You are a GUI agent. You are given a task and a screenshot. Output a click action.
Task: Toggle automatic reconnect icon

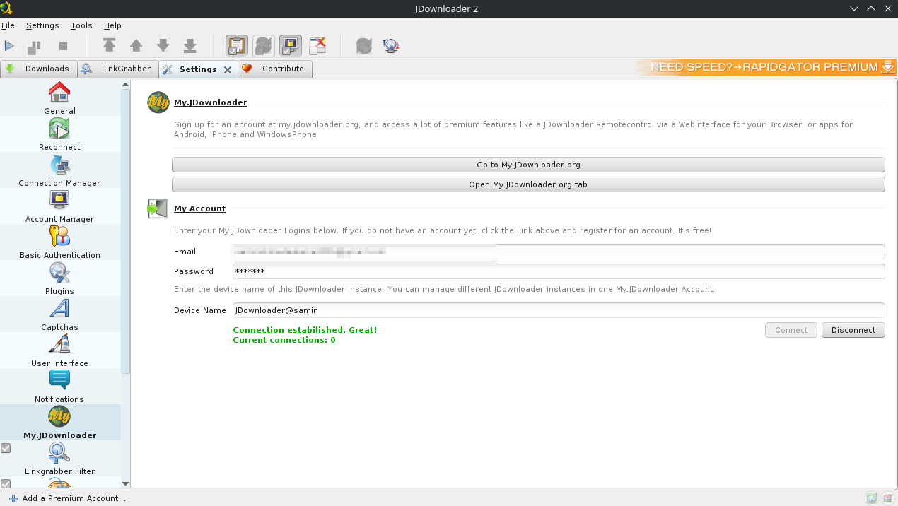pyautogui.click(x=264, y=46)
